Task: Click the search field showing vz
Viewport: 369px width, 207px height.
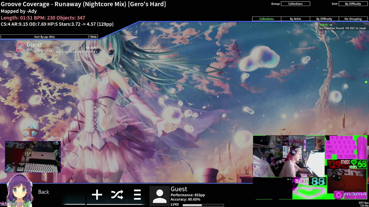Action: tap(326, 25)
